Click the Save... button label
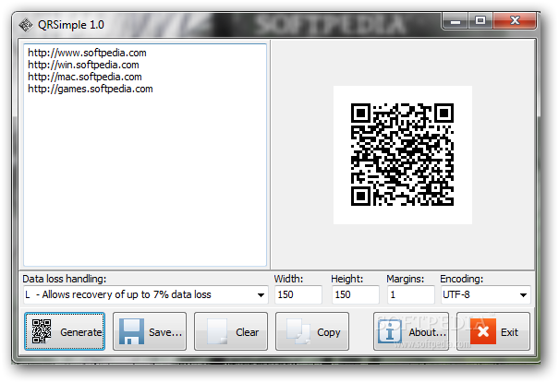 tap(165, 332)
